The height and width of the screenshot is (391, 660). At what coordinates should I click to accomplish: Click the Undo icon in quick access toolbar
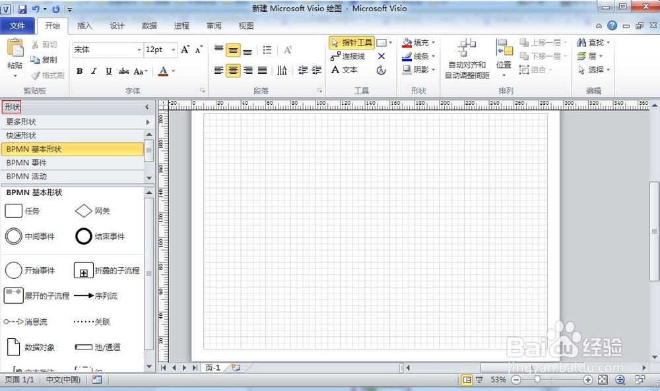pyautogui.click(x=36, y=9)
